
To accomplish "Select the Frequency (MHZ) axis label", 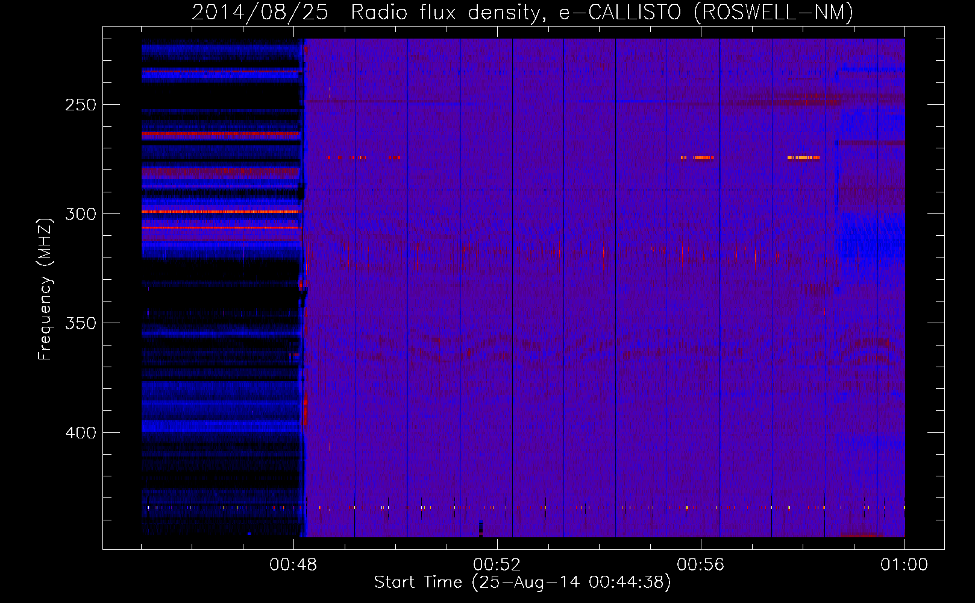I will [x=45, y=289].
